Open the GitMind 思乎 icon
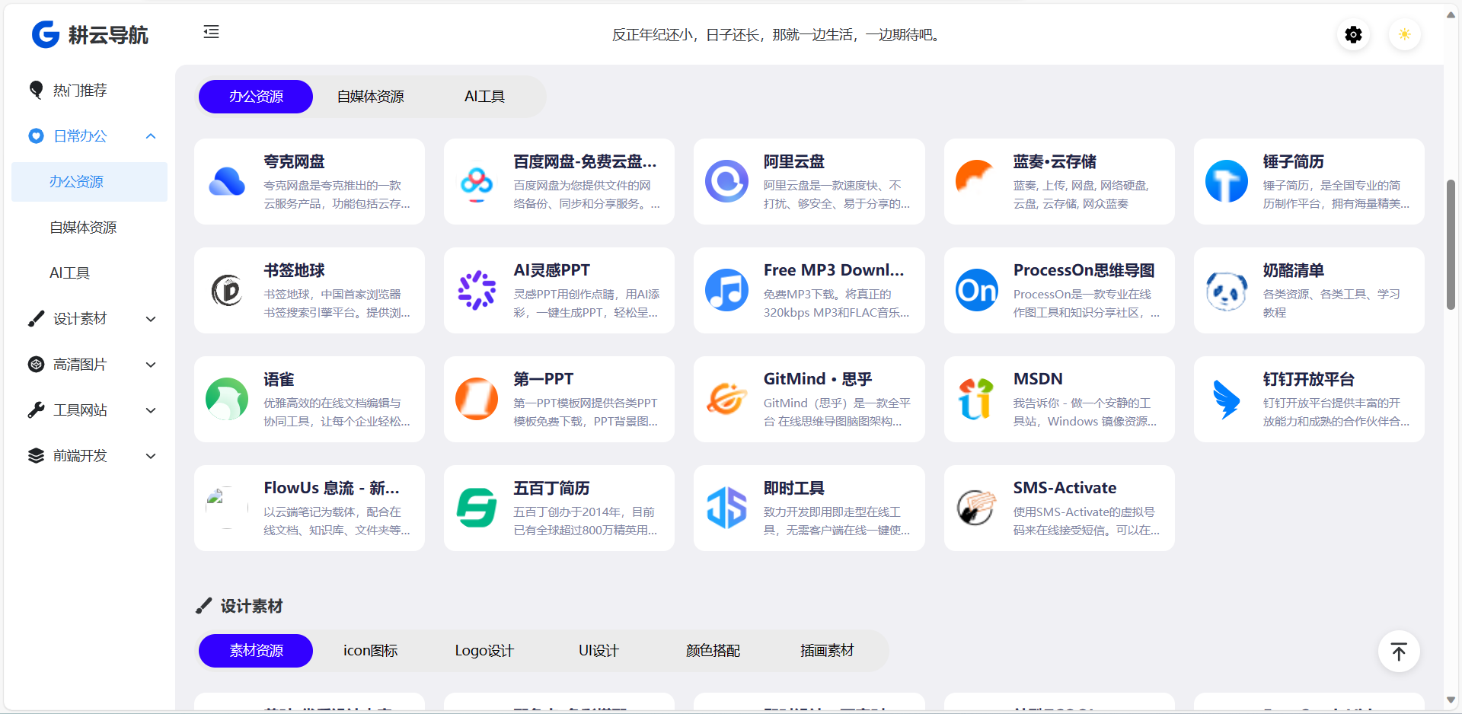 [726, 399]
